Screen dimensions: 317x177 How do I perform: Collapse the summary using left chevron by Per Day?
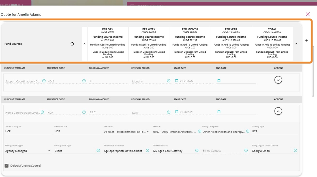pyautogui.click(x=85, y=44)
